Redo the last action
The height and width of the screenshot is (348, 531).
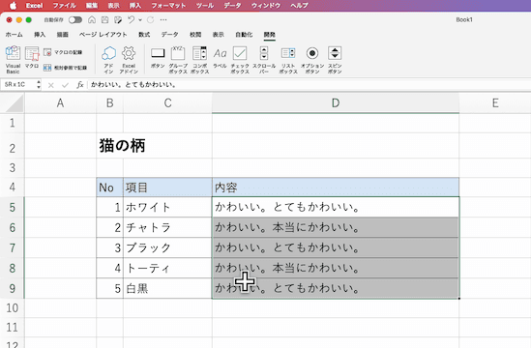click(150, 20)
